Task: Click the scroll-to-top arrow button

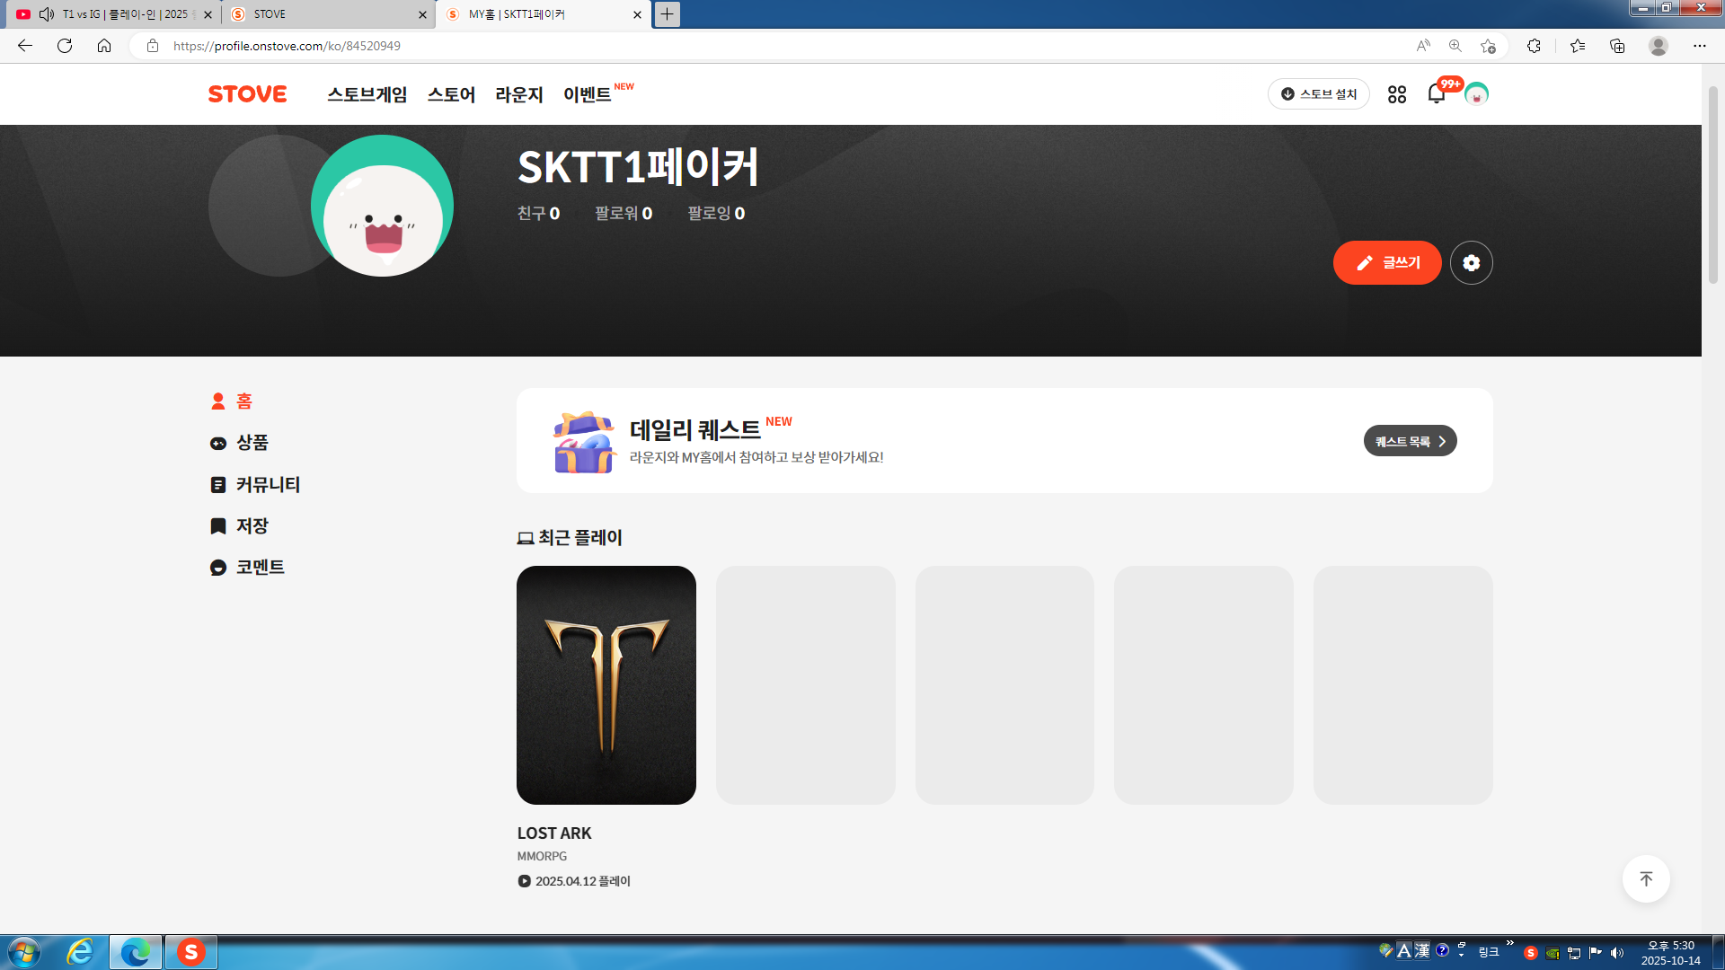Action: pyautogui.click(x=1645, y=878)
